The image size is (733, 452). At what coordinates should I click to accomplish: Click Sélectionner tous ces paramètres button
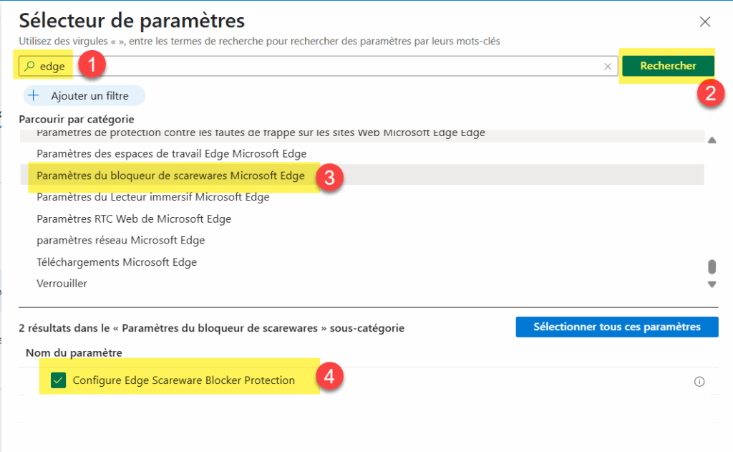point(616,327)
